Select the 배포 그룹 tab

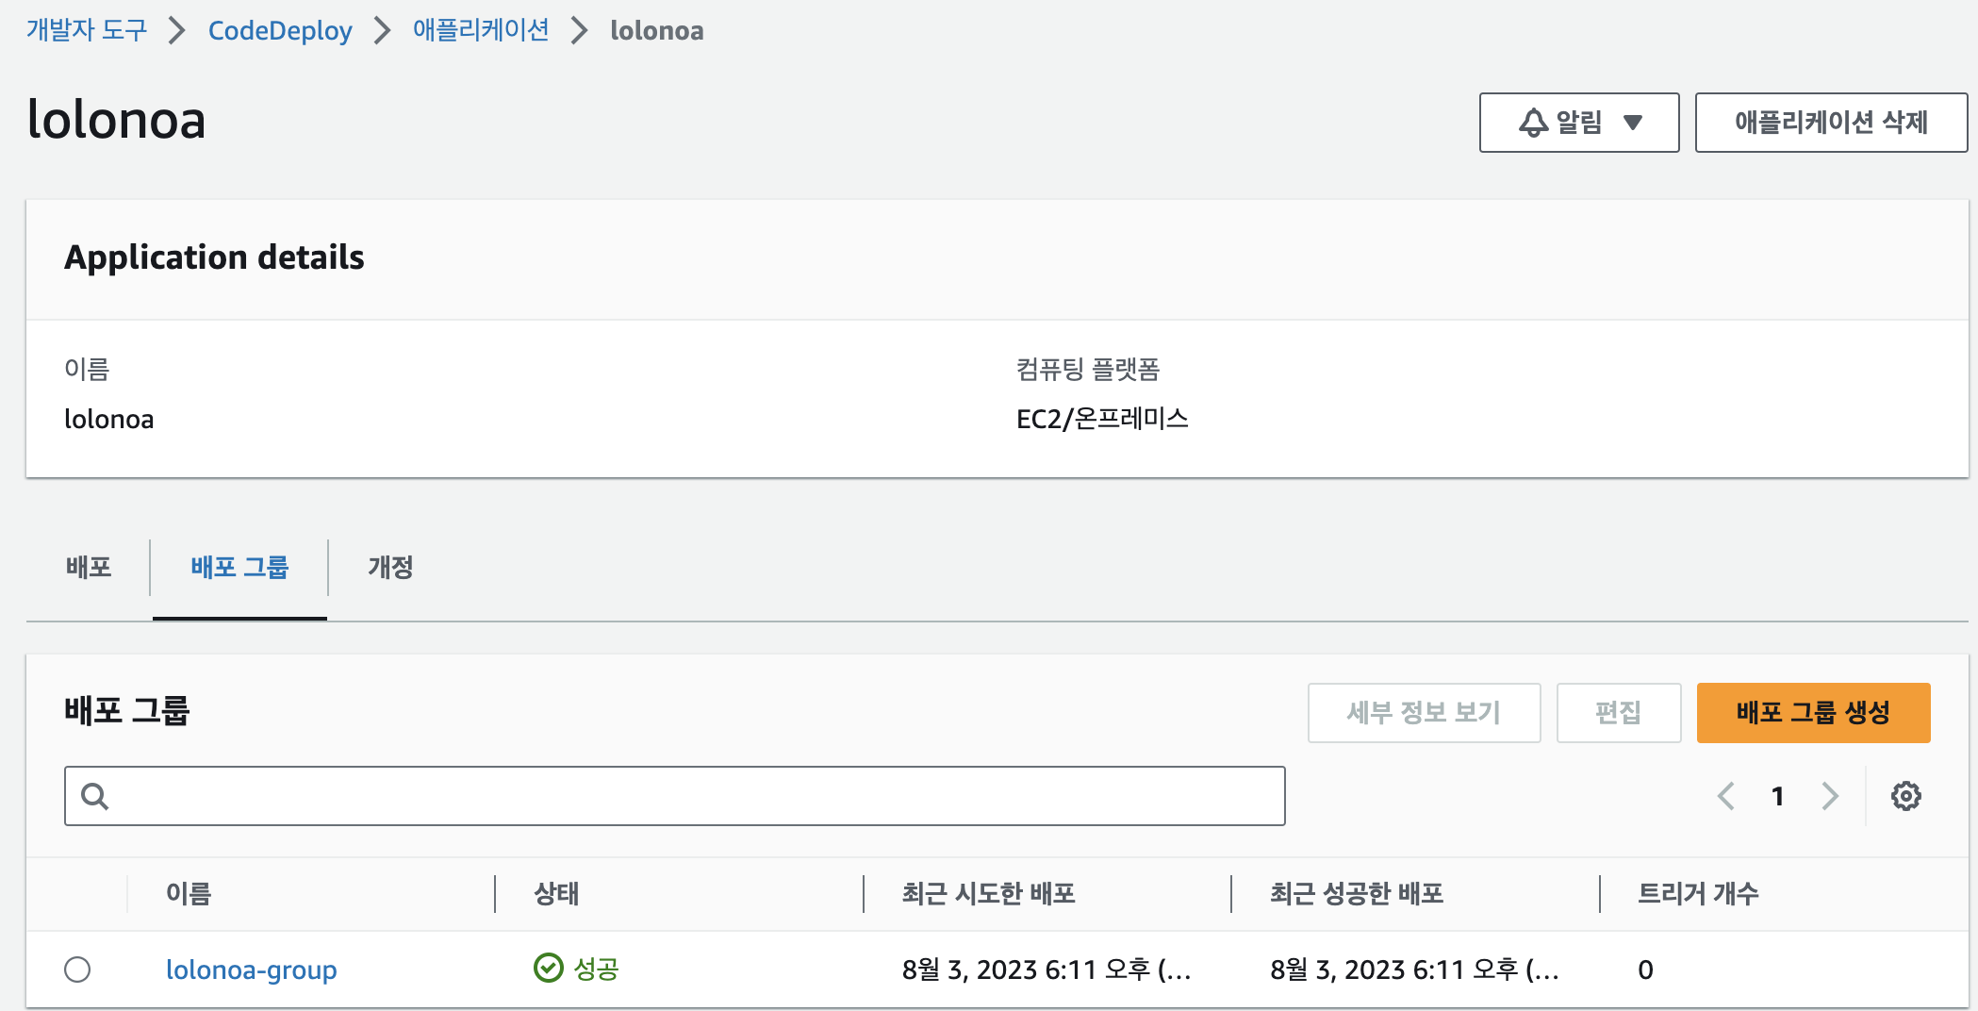[x=239, y=568]
